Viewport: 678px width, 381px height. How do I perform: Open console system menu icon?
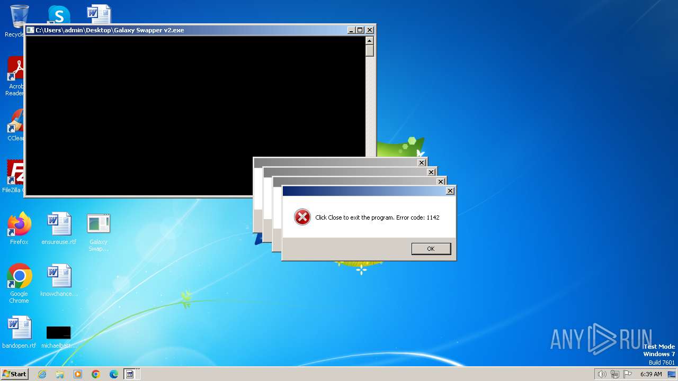pos(30,30)
